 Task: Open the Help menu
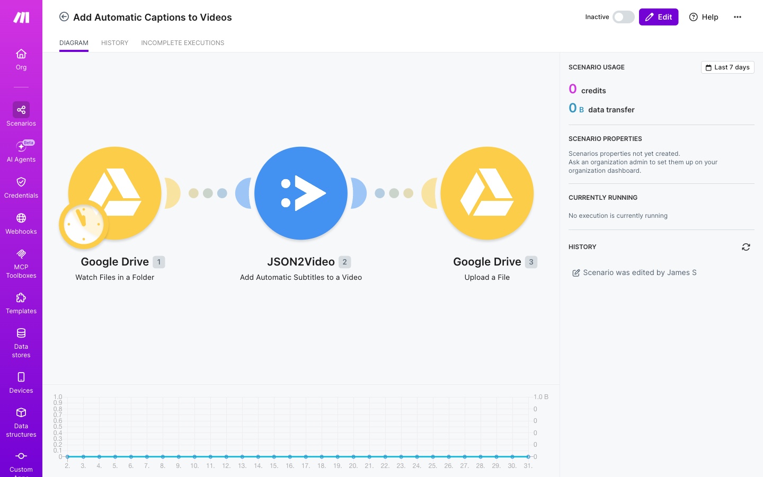click(x=704, y=17)
